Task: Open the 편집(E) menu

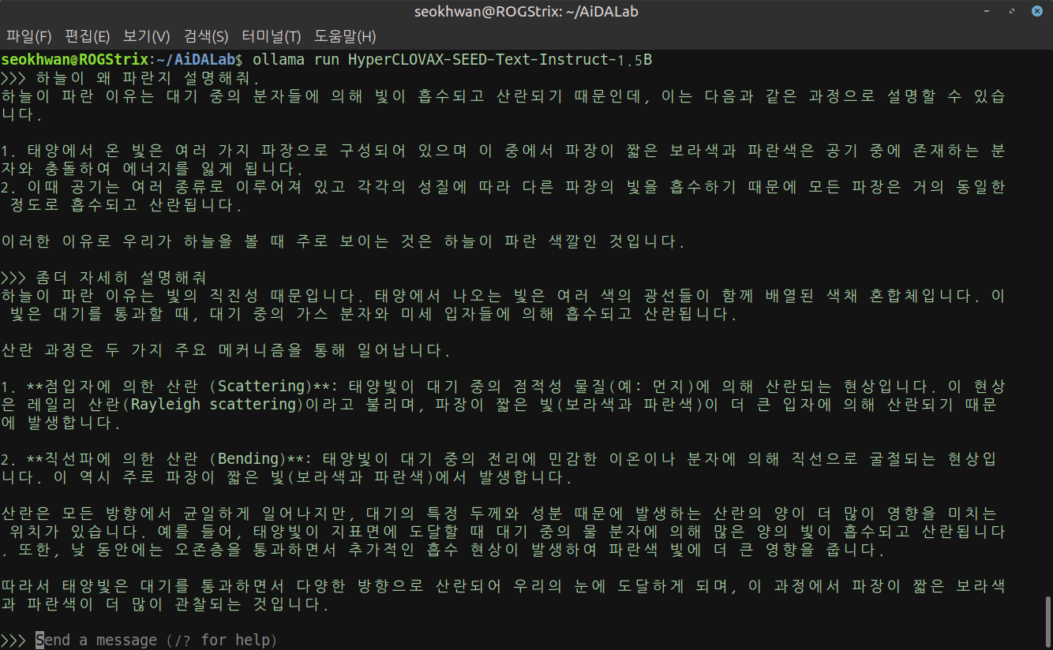Action: click(x=88, y=36)
